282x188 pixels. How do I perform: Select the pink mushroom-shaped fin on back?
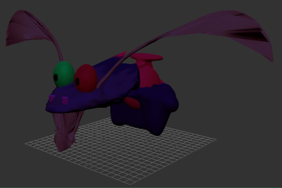click(146, 58)
